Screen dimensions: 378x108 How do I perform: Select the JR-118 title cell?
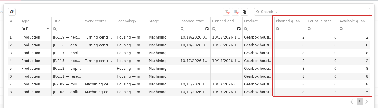click(68, 45)
